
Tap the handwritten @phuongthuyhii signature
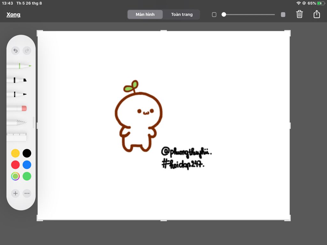click(186, 152)
